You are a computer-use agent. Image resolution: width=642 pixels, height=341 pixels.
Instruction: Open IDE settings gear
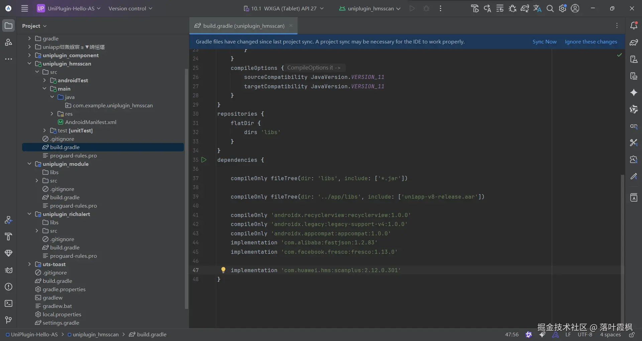pos(563,8)
